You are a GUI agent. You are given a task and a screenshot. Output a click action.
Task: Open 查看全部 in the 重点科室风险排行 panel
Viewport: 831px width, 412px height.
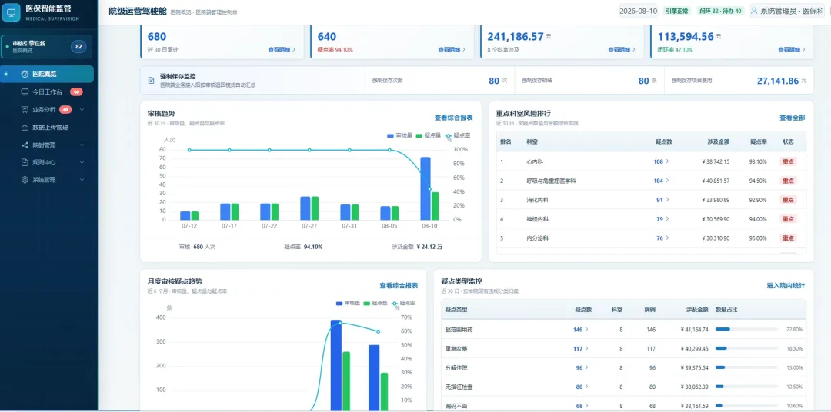(792, 118)
